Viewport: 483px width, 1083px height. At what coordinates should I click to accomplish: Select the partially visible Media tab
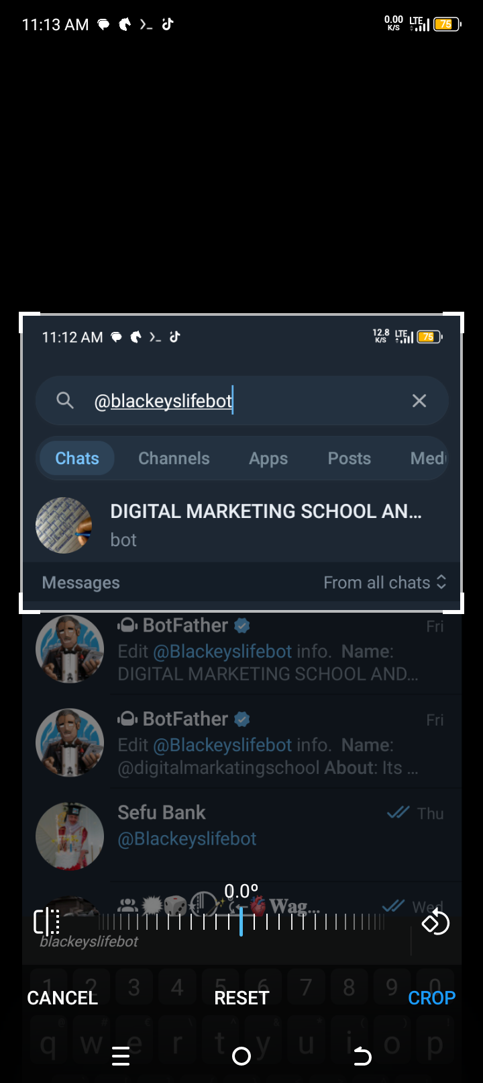click(x=428, y=458)
